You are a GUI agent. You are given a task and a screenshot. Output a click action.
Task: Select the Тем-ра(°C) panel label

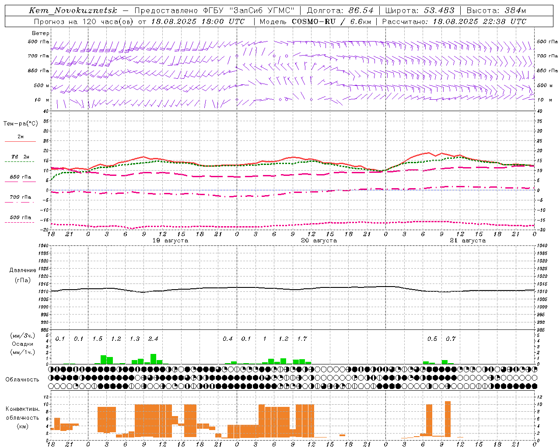click(21, 124)
